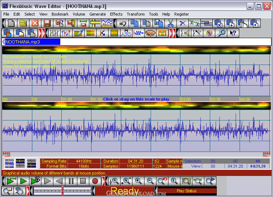
Task: Collapse the edit toolbar left arrow before undo
Action: coord(115,23)
